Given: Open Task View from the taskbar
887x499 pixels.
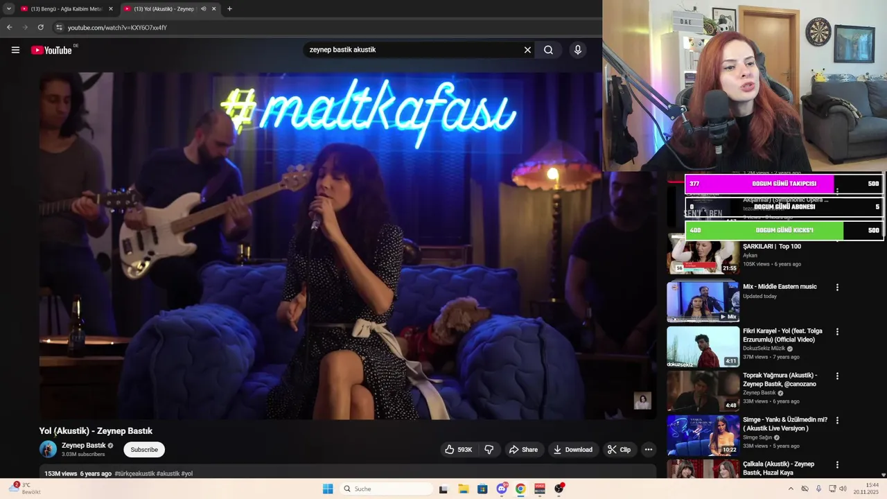Looking at the screenshot, I should pos(443,489).
